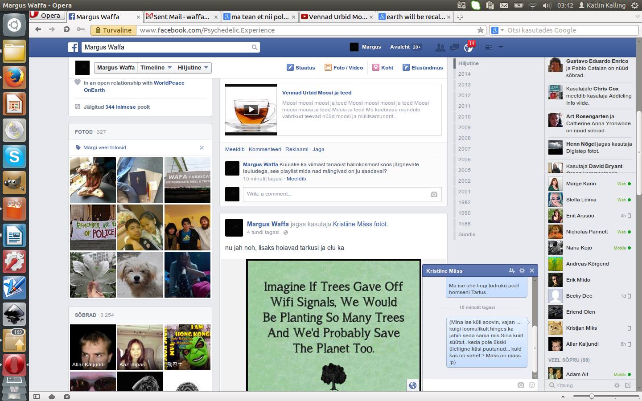Open Files manager from Ubuntu dock
642x401 pixels.
[14, 51]
